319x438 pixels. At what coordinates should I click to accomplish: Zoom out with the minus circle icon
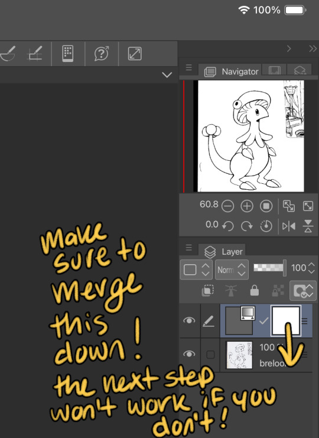tap(228, 206)
